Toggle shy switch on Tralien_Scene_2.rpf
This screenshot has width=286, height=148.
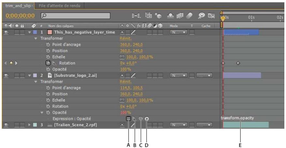point(122,125)
